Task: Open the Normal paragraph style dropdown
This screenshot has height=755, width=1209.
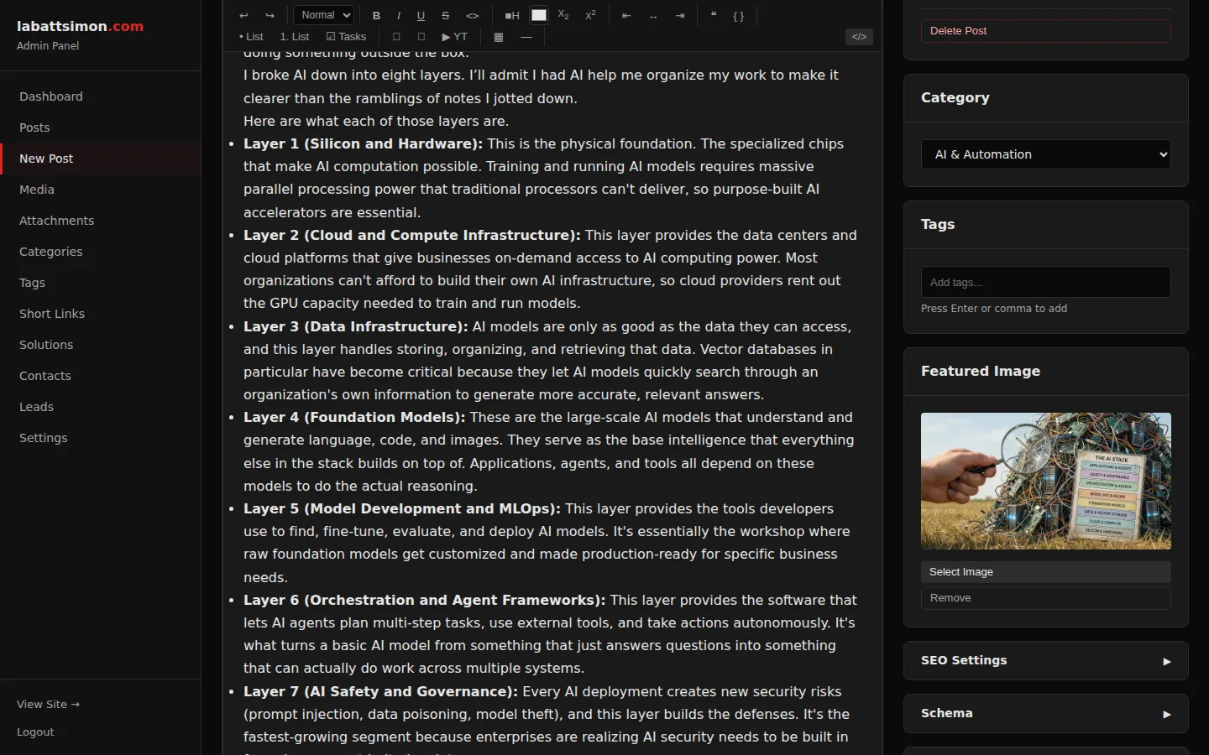Action: (x=323, y=15)
